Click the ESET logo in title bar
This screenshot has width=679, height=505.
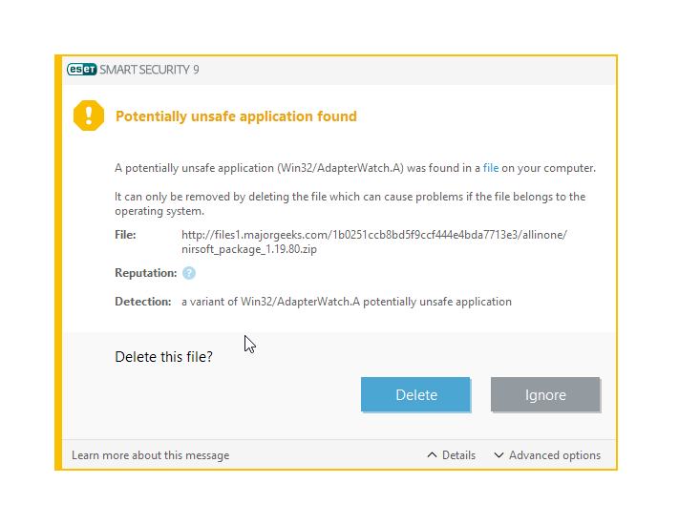point(81,70)
